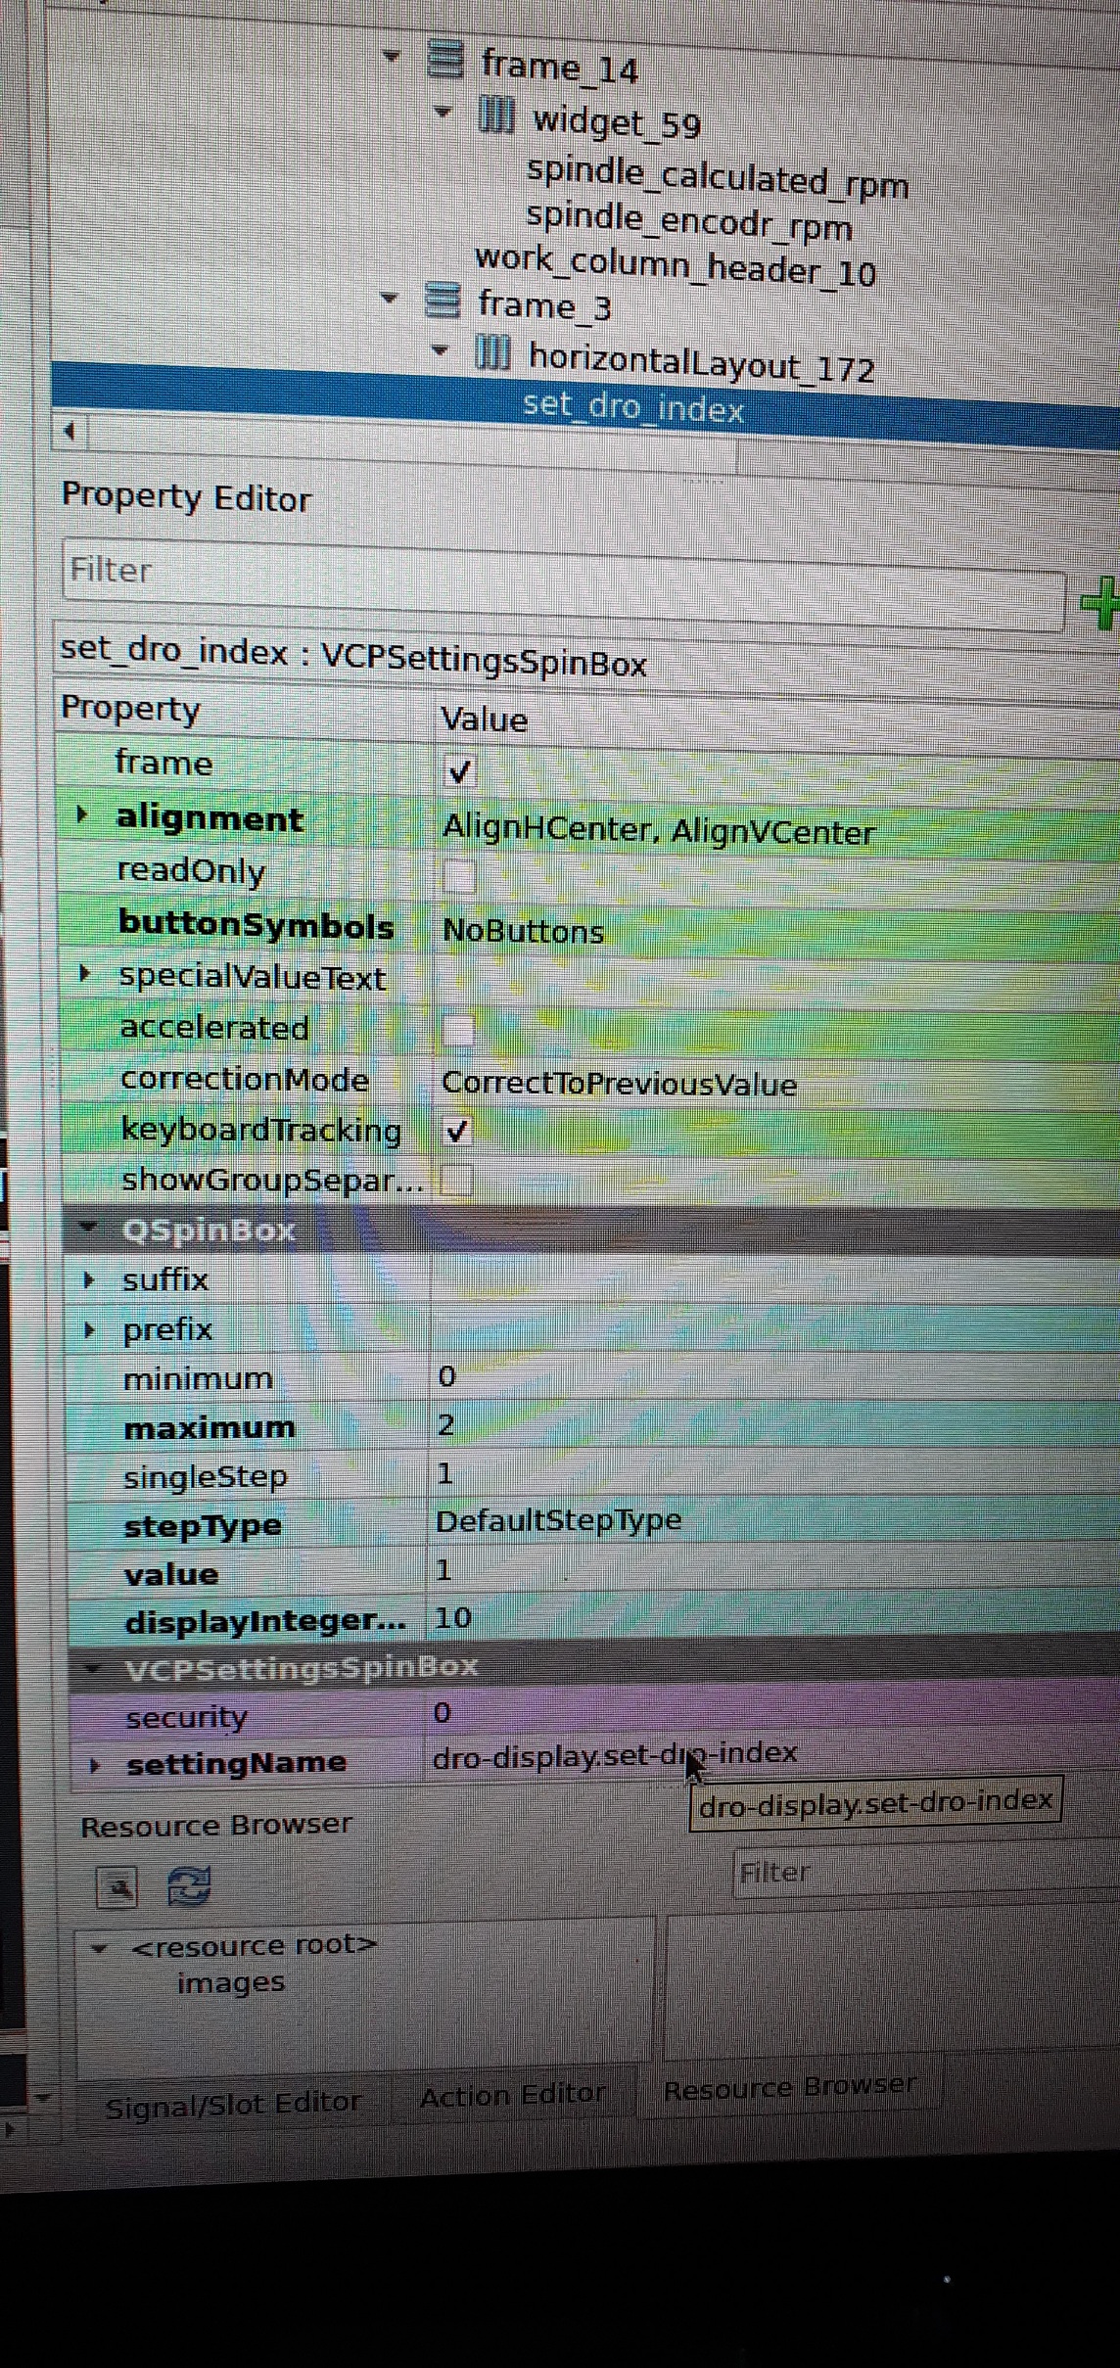The height and width of the screenshot is (2368, 1120).
Task: Expand the specialValueText property
Action: (85, 973)
